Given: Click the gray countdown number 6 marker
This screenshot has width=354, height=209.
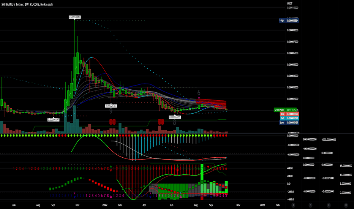Looking at the screenshot, I should tap(199, 93).
